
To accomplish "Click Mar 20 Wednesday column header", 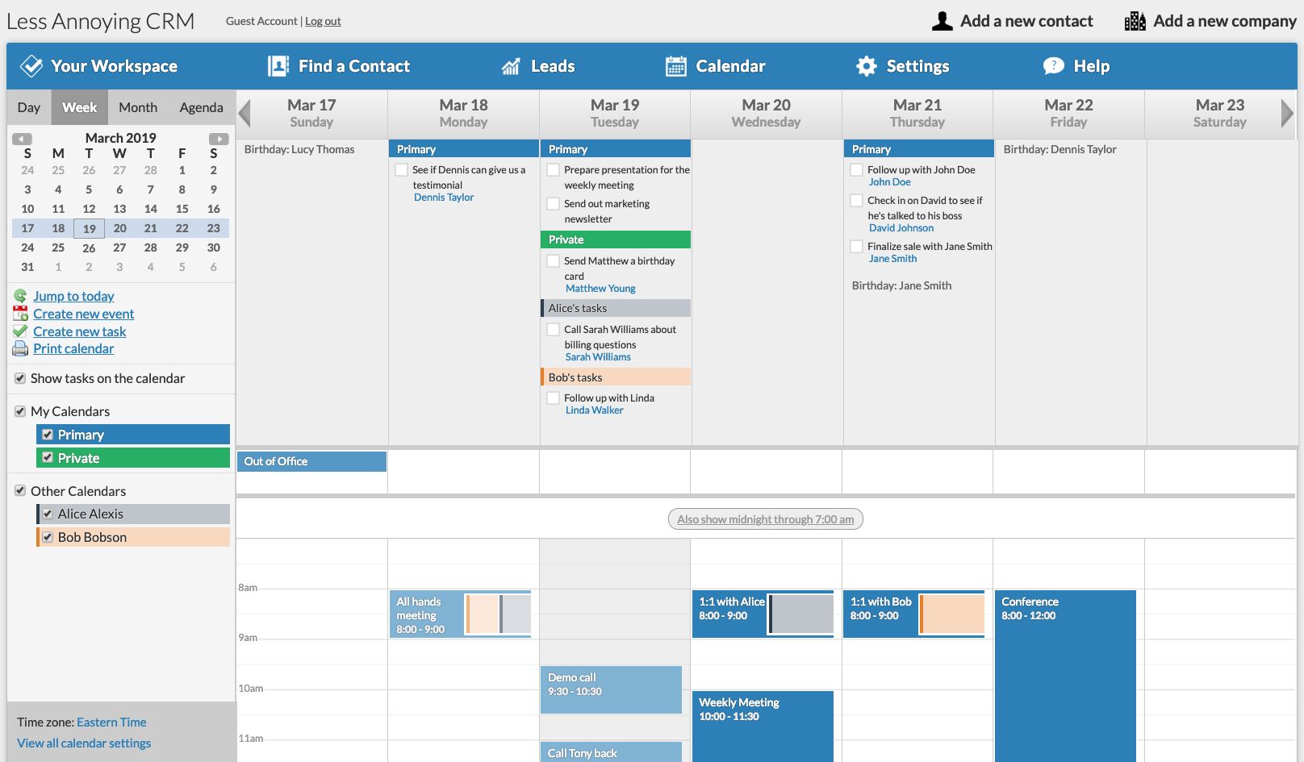I will [x=766, y=113].
